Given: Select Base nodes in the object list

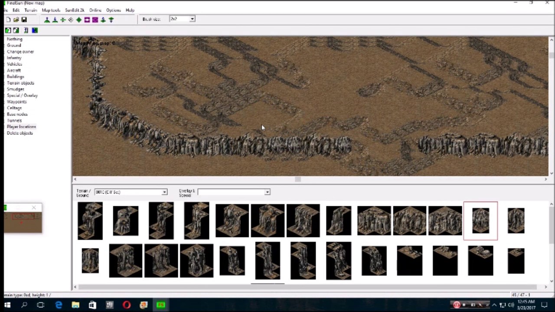Looking at the screenshot, I should pyautogui.click(x=17, y=114).
